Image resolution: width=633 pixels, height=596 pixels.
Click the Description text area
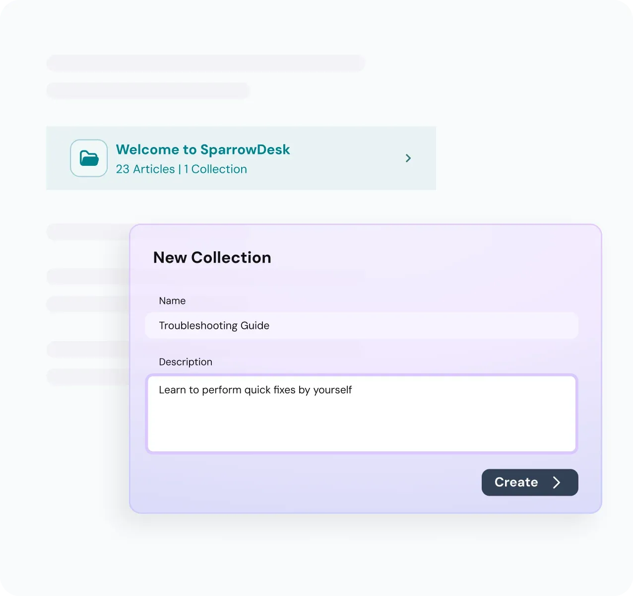(361, 414)
